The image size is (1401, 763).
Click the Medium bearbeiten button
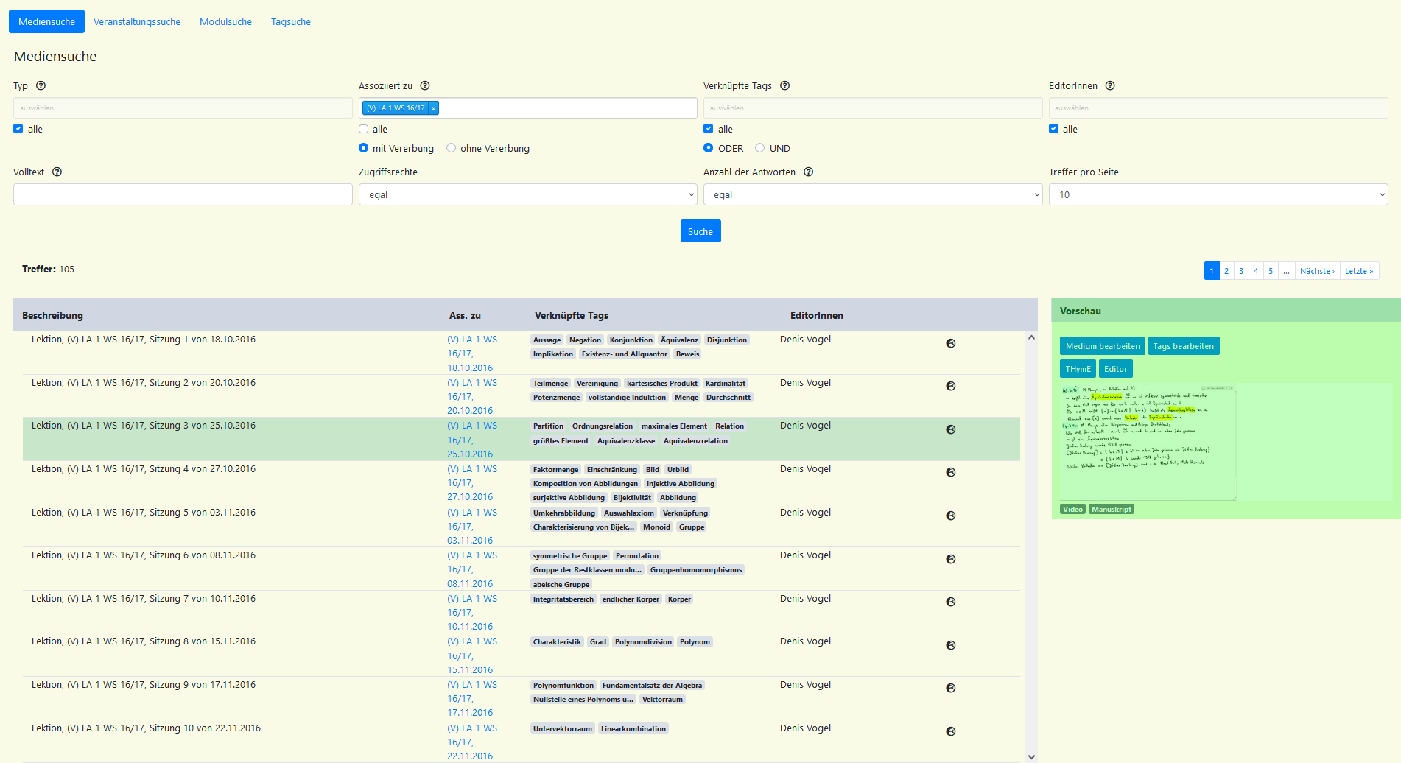[x=1102, y=346]
